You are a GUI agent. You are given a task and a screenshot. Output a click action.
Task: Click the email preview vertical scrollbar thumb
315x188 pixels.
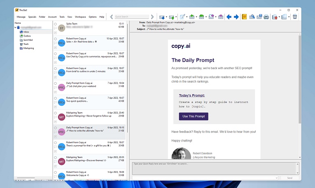pyautogui.click(x=300, y=79)
